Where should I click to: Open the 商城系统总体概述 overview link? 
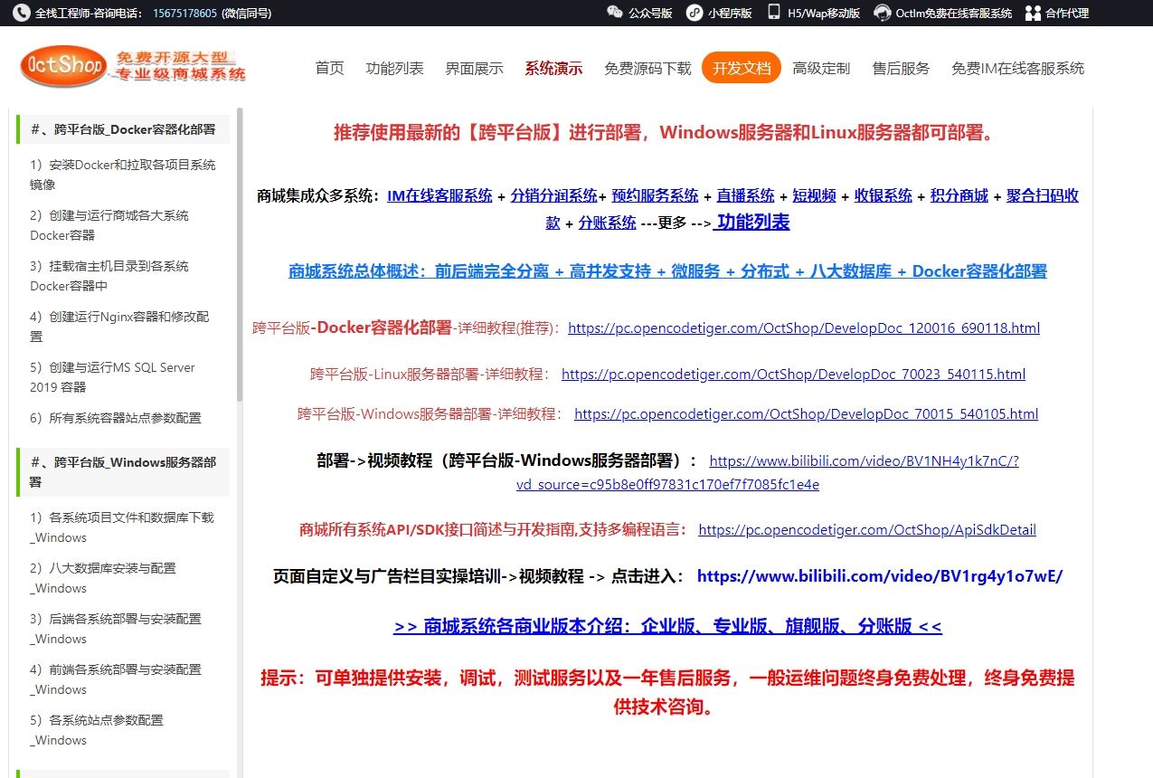[x=667, y=271]
